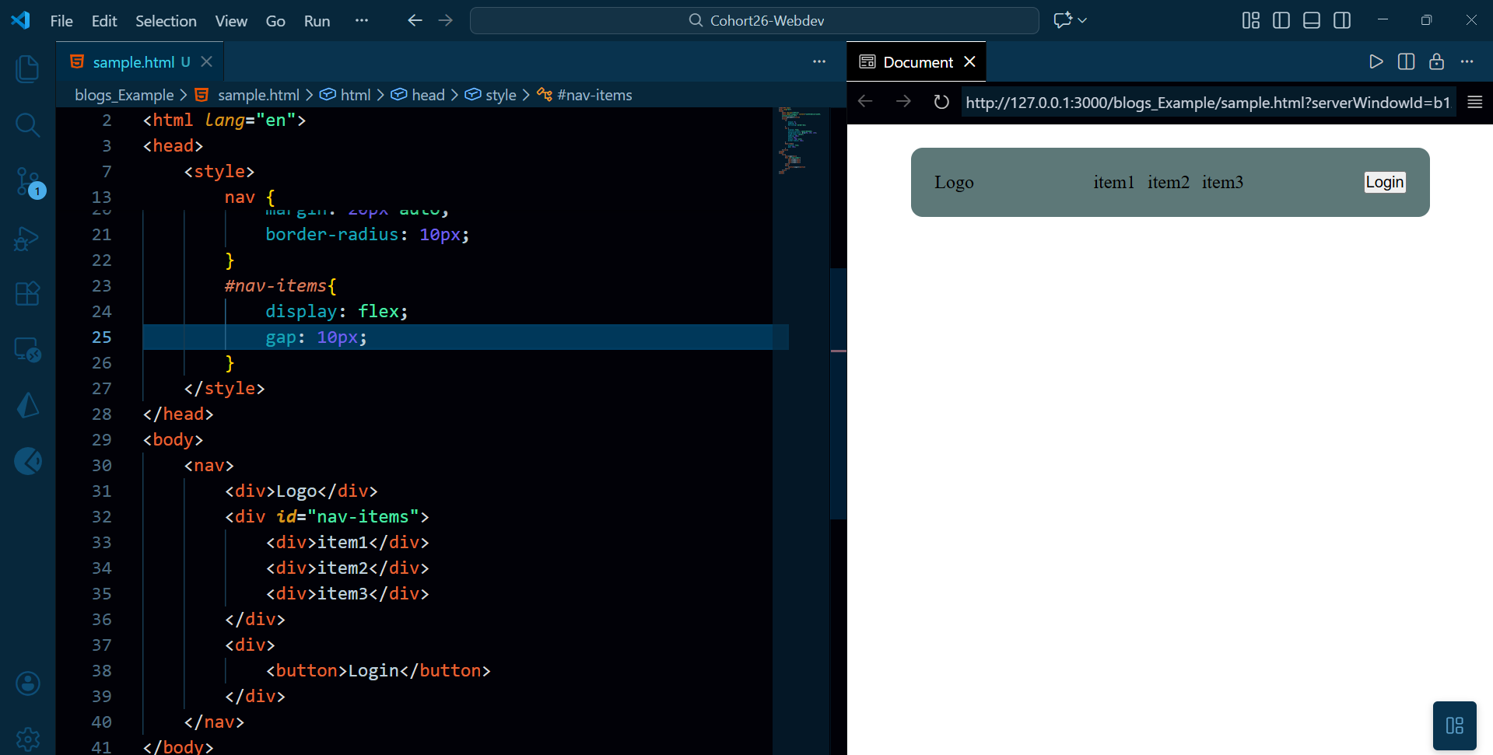The height and width of the screenshot is (755, 1493).
Task: Toggle the panel visibility
Action: pos(1312,20)
